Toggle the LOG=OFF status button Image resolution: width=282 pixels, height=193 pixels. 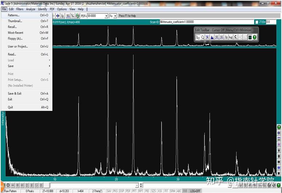(x=195, y=191)
